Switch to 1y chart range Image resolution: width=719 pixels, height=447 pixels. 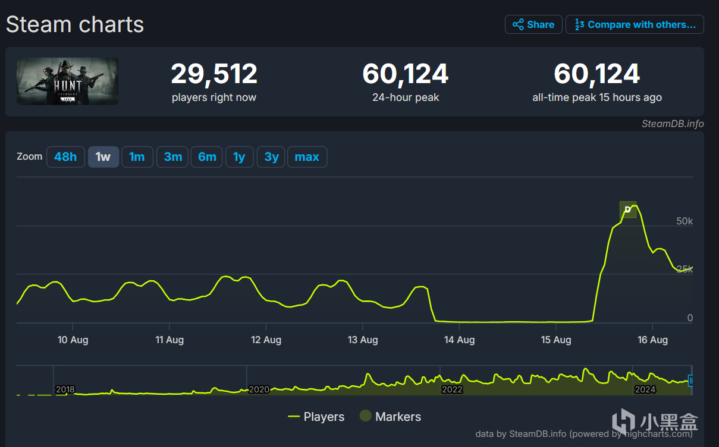(x=239, y=157)
